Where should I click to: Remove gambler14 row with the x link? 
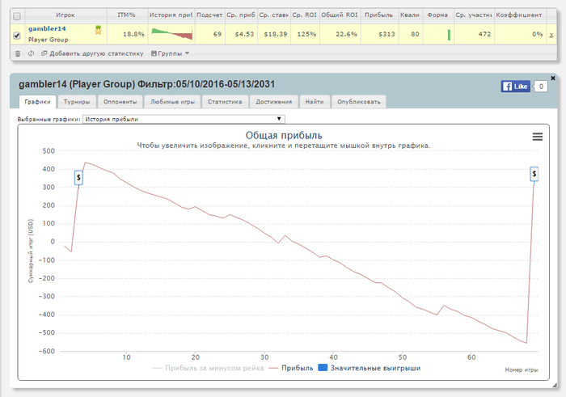click(x=551, y=35)
